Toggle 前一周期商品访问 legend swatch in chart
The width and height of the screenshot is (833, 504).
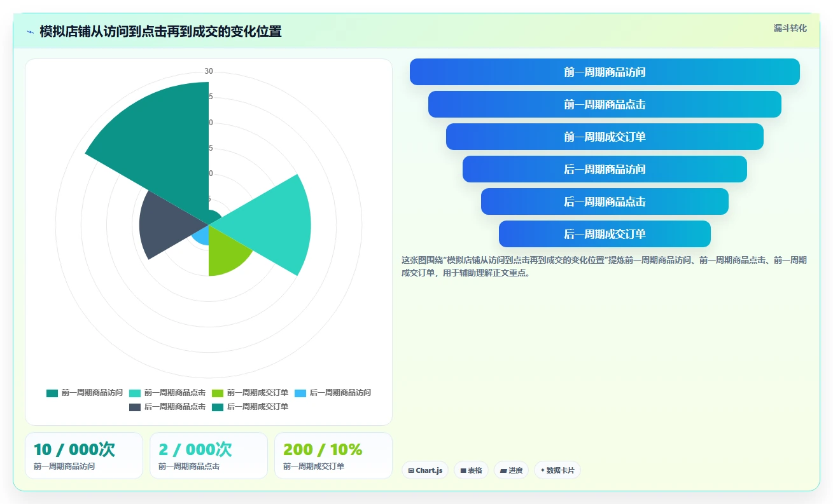tap(52, 393)
